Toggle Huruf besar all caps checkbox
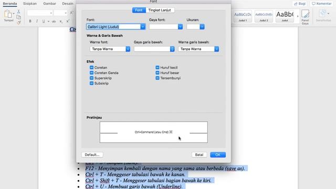Viewport: 336px width, 189px height. (x=157, y=73)
